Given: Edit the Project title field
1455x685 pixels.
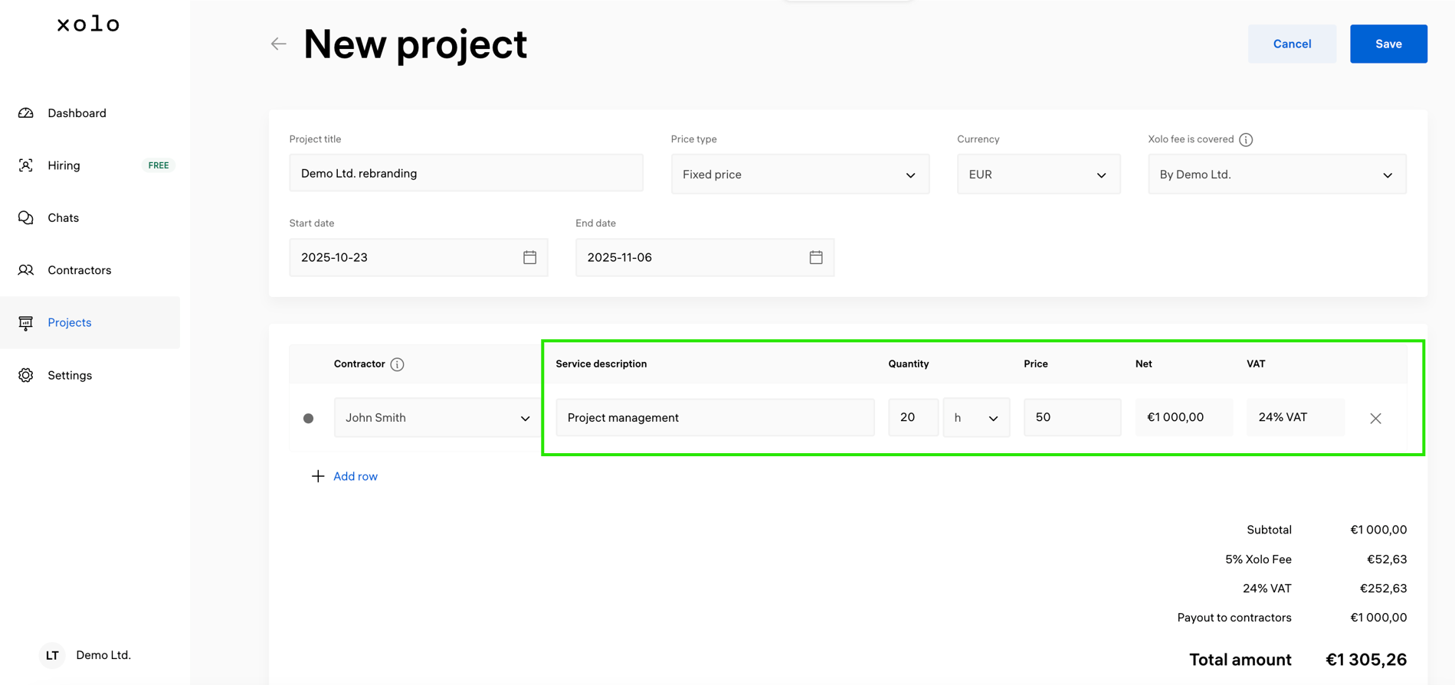Looking at the screenshot, I should click(466, 174).
